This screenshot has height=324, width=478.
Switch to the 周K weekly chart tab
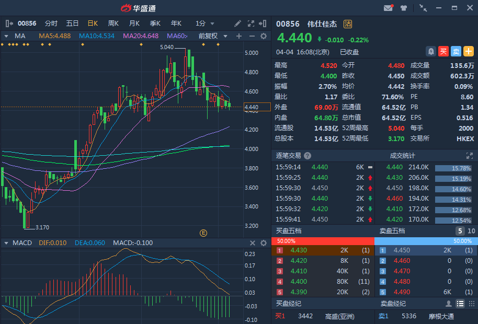113,24
